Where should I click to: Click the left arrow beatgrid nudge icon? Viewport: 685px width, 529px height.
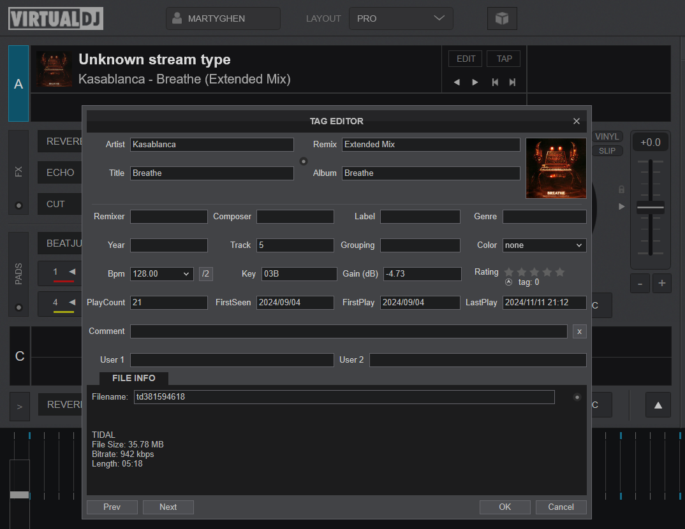coord(457,82)
